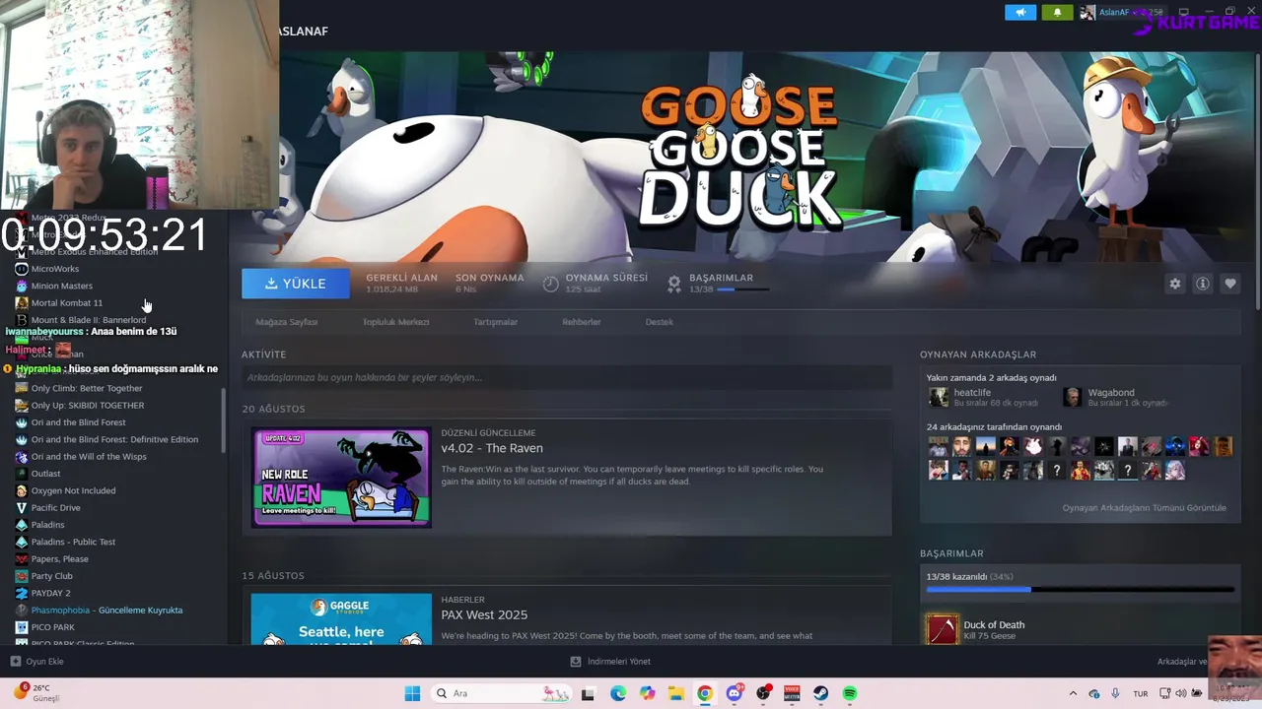The height and width of the screenshot is (709, 1262).
Task: Click the Ori and the Blind Forest icon
Action: [22, 422]
